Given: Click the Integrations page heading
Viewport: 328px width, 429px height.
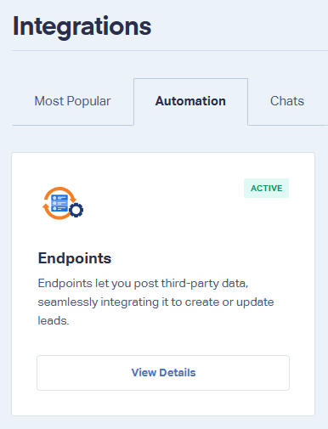Looking at the screenshot, I should pos(82,26).
